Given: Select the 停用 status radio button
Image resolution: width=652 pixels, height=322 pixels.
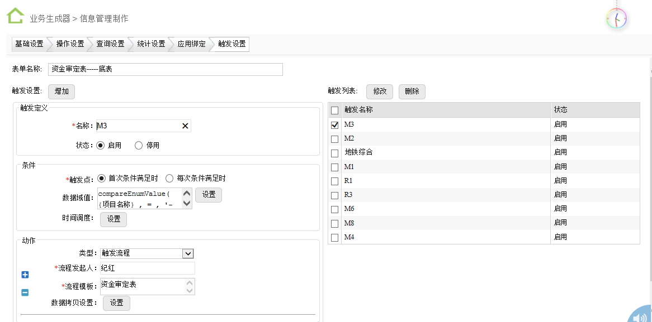Looking at the screenshot, I should tap(139, 146).
